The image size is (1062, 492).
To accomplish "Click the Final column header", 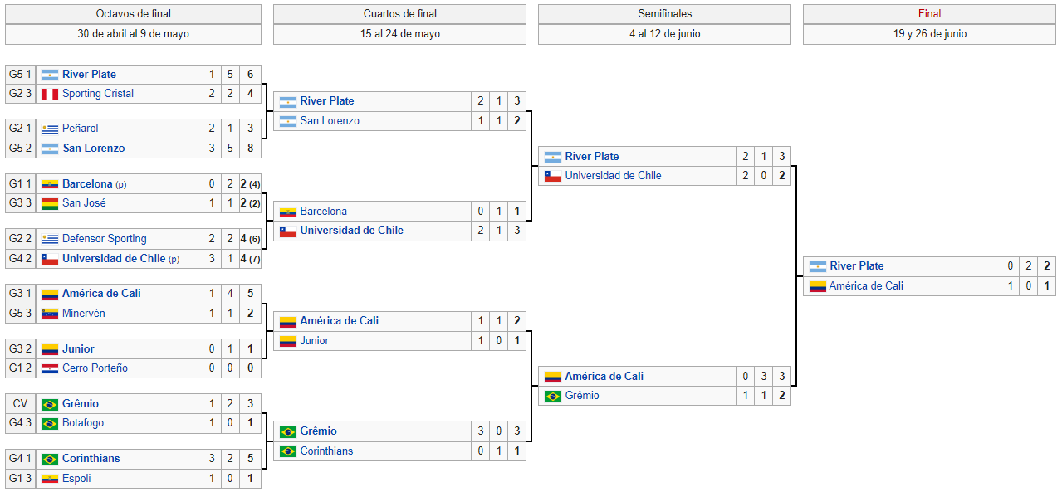I will point(930,14).
